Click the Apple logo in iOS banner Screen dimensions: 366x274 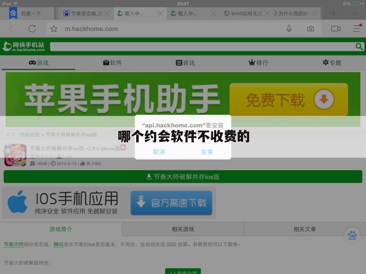click(18, 202)
